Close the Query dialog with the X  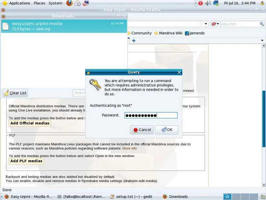pos(179,72)
